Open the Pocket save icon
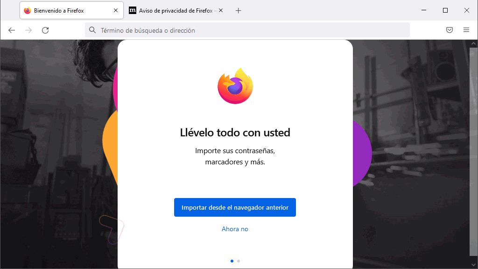Viewport: 478px width, 269px height. pos(450,30)
